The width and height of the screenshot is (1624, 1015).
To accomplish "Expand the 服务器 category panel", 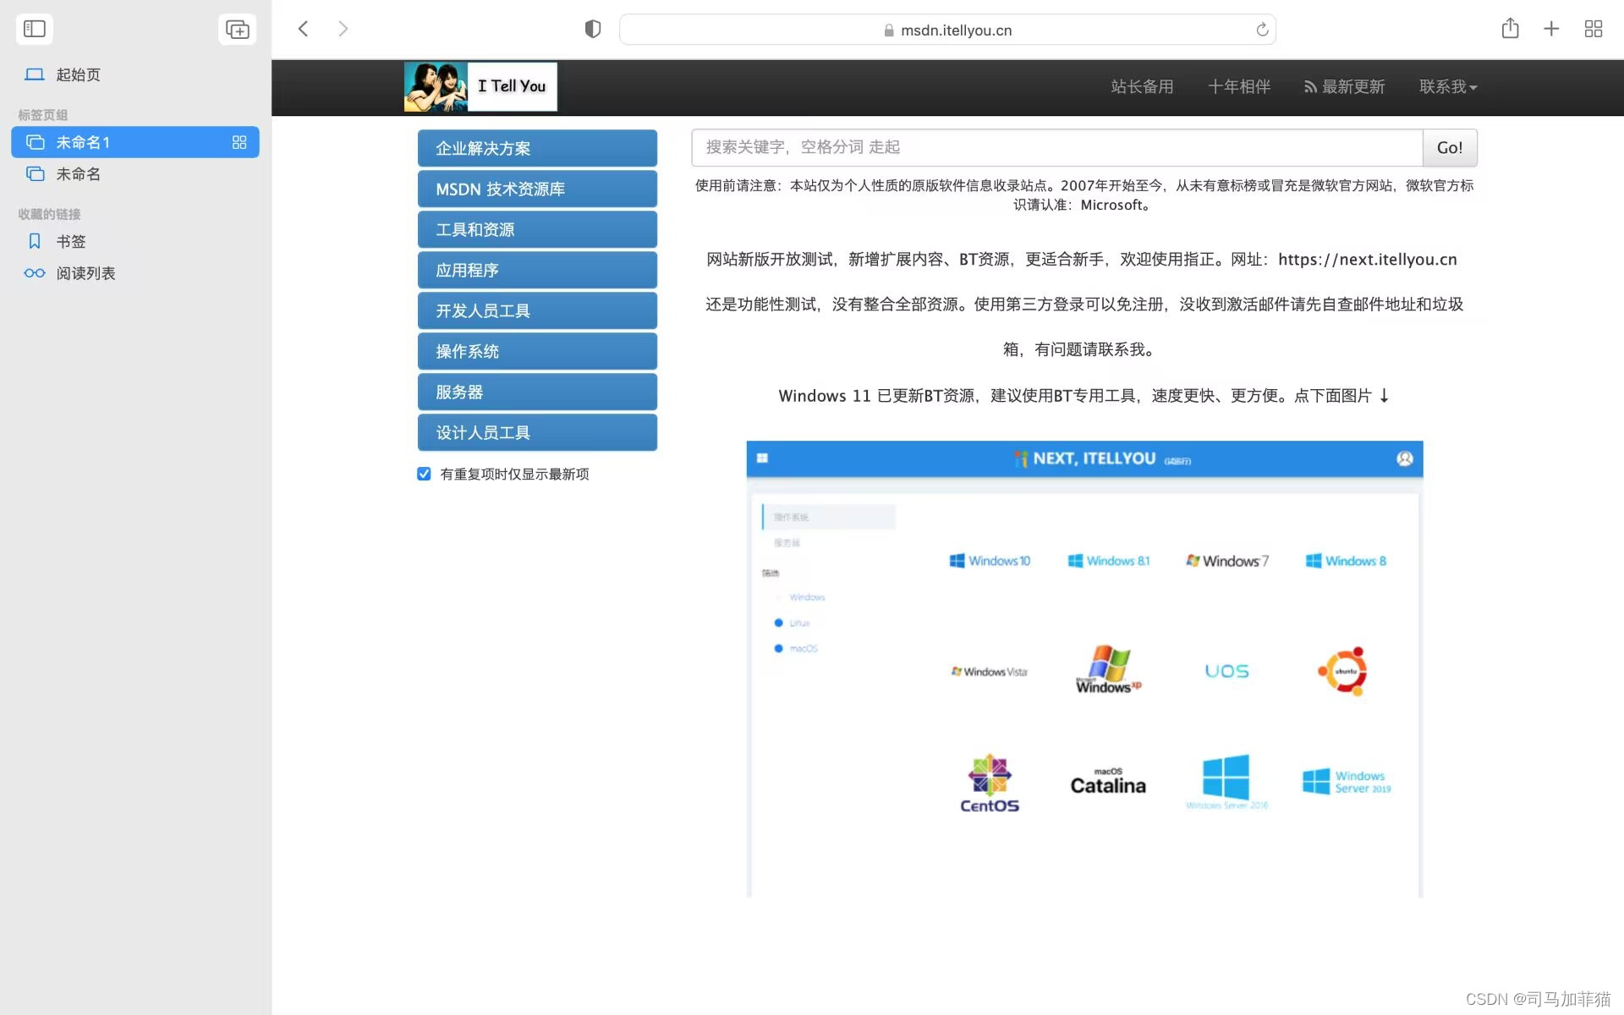I will [537, 392].
